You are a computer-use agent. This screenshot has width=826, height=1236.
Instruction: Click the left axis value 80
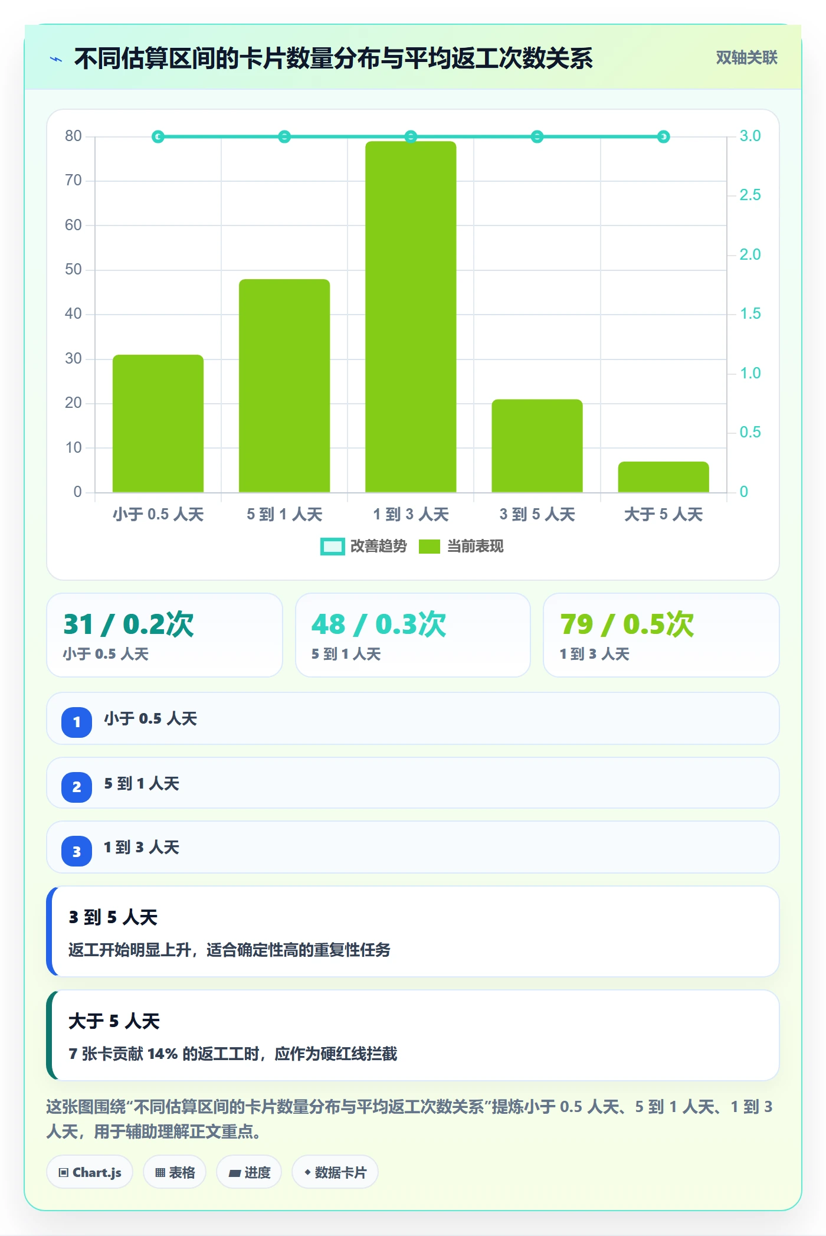73,136
